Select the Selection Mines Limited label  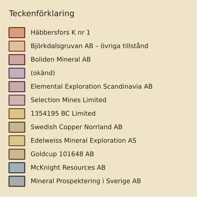click(x=68, y=100)
